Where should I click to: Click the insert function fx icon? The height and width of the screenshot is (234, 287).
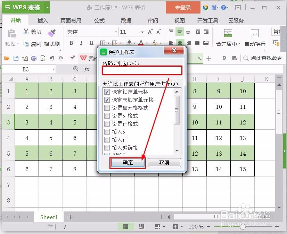(x=87, y=69)
